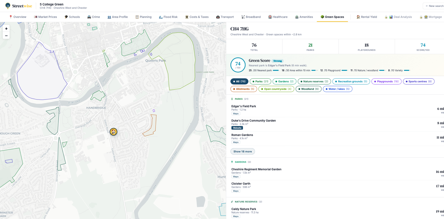This screenshot has width=444, height=219.
Task: Toggle the Playgrounds (18) filter chip
Action: coord(386,81)
